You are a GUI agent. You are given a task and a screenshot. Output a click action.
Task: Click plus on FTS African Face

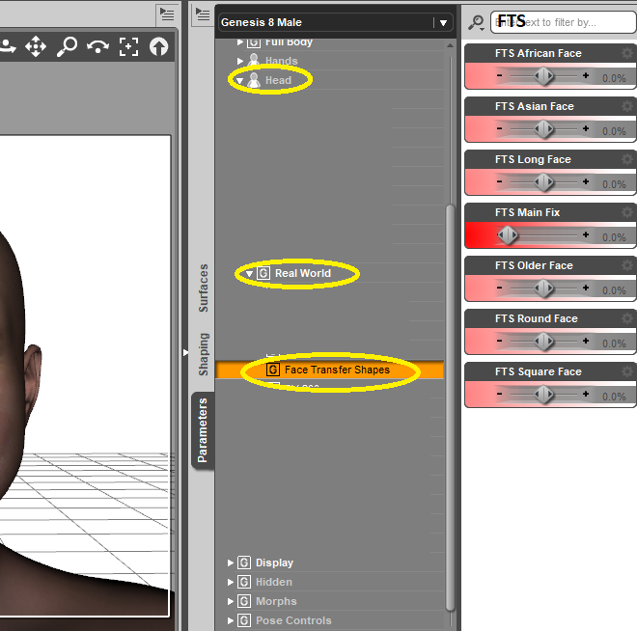[586, 75]
